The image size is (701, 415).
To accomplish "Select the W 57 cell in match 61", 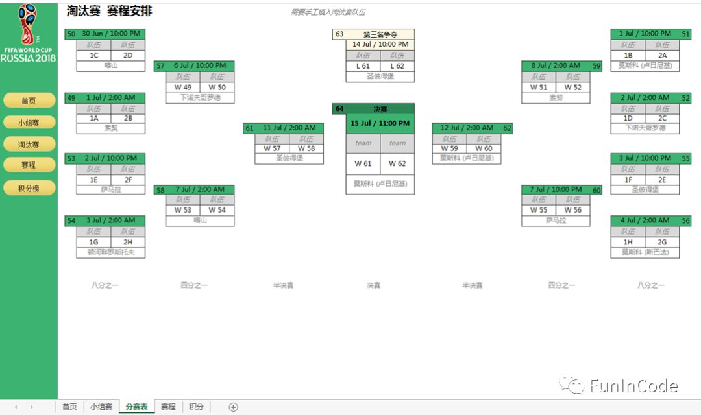I will click(272, 148).
